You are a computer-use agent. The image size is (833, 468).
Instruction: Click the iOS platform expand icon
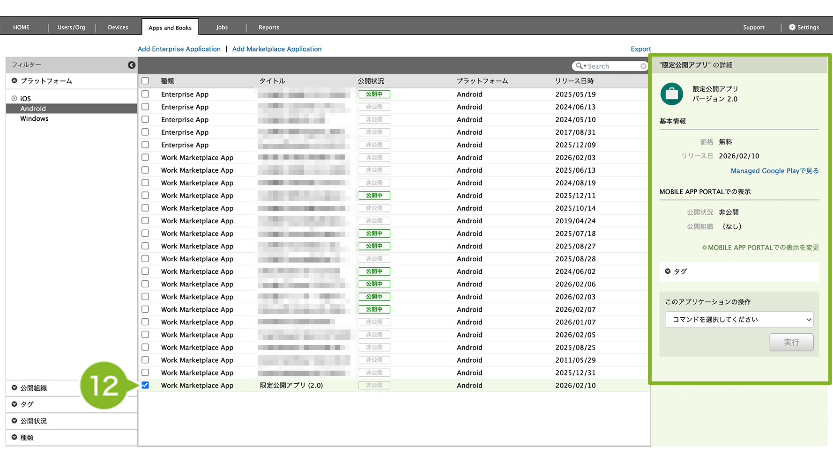coord(15,99)
